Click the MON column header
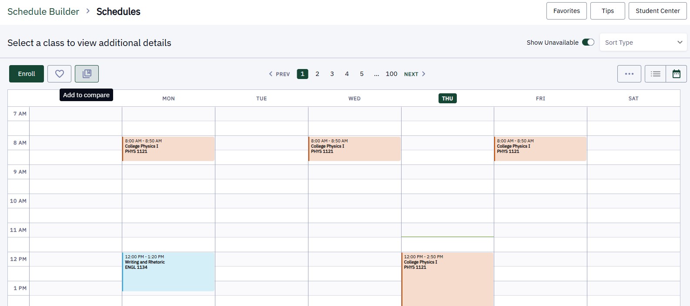Viewport: 690px width, 306px height. click(168, 99)
